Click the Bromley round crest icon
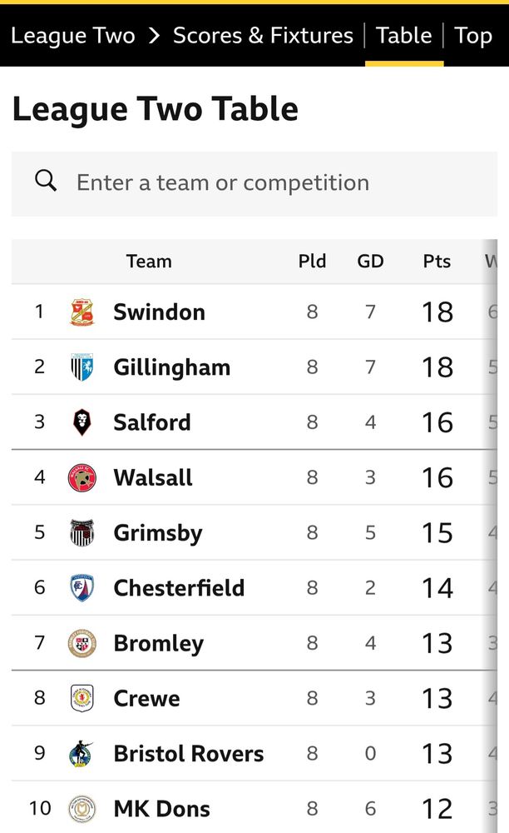This screenshot has height=833, width=509. [82, 643]
